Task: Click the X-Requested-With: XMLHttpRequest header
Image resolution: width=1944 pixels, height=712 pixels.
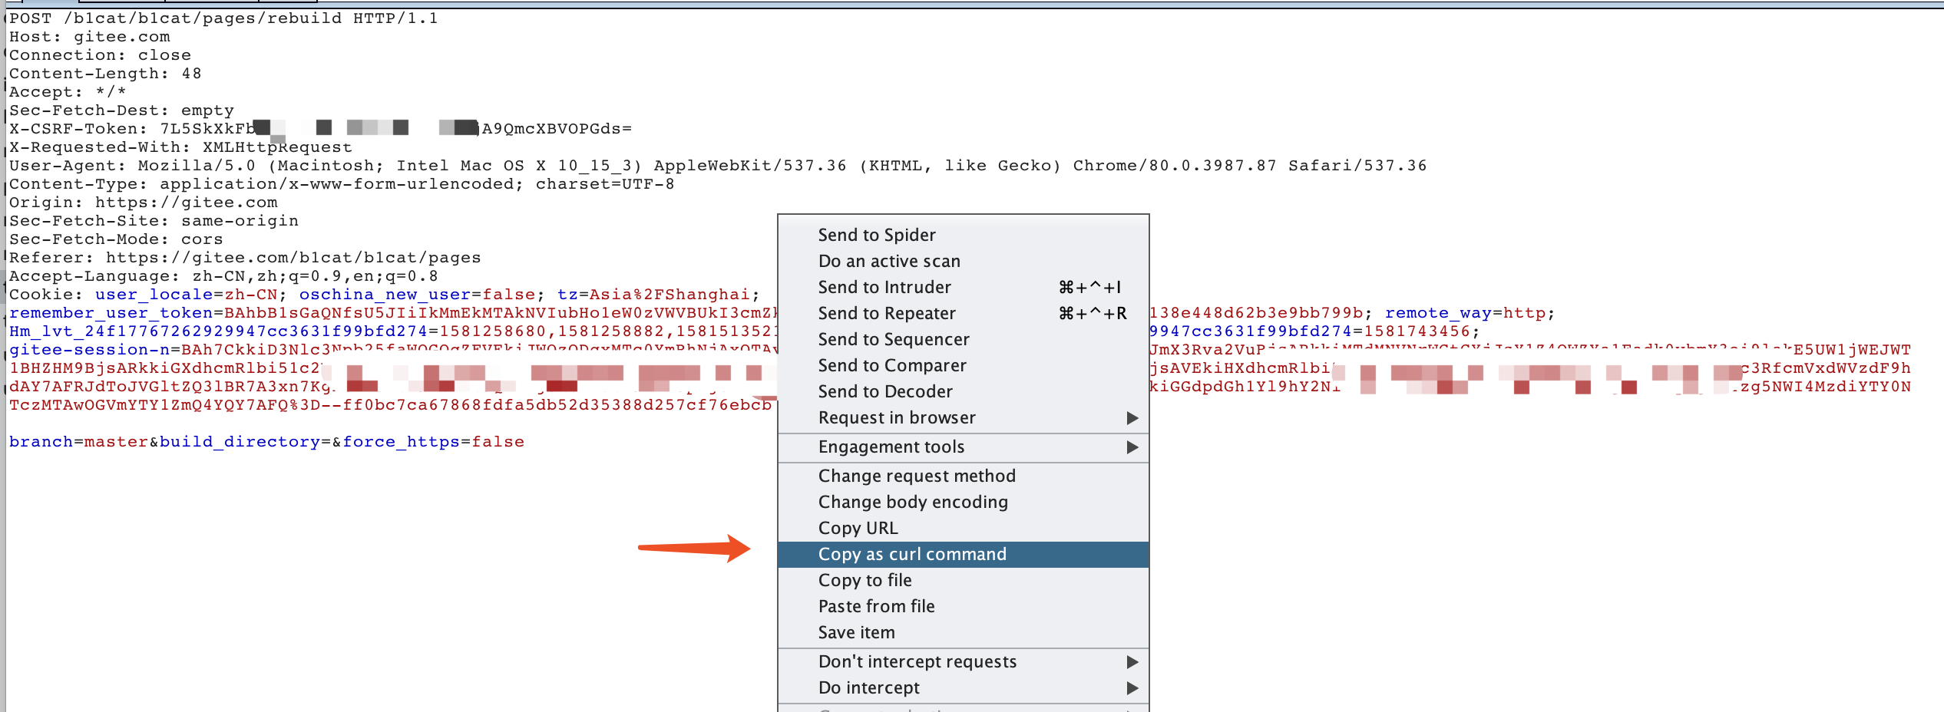Action: coord(180,147)
